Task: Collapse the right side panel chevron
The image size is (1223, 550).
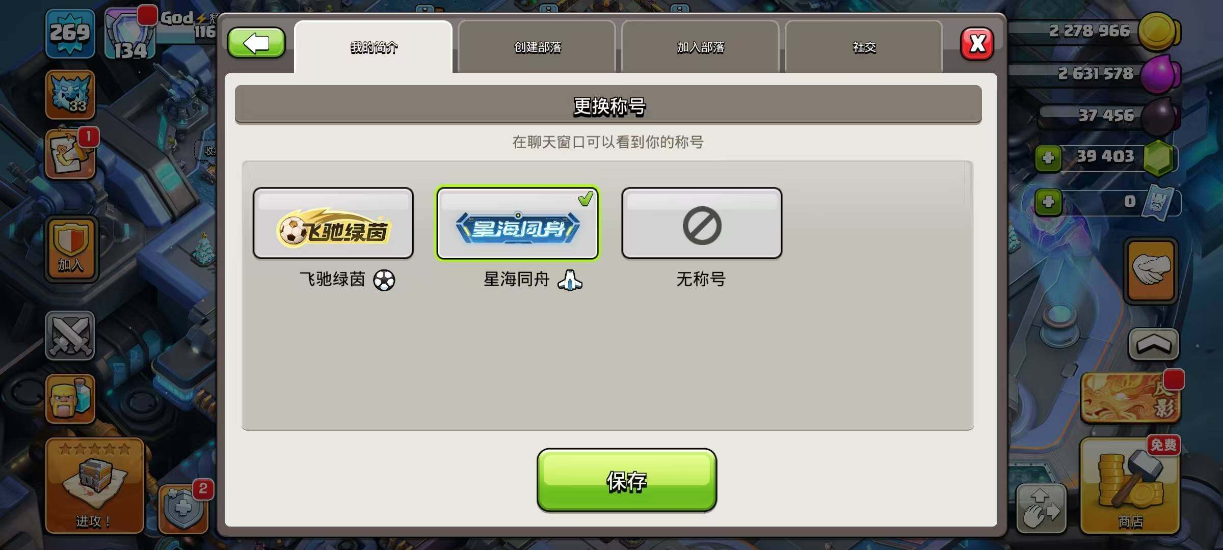Action: tap(1154, 345)
